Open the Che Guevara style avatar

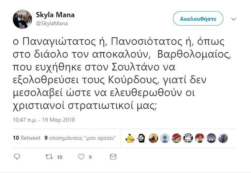click(141, 138)
